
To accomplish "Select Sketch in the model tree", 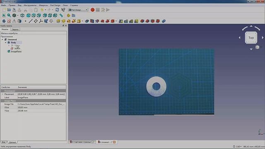I will pyautogui.click(x=17, y=48).
